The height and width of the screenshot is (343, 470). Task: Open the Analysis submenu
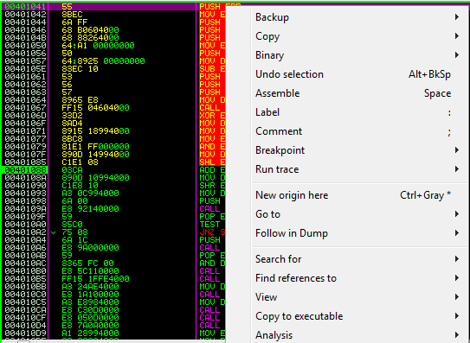click(358, 335)
